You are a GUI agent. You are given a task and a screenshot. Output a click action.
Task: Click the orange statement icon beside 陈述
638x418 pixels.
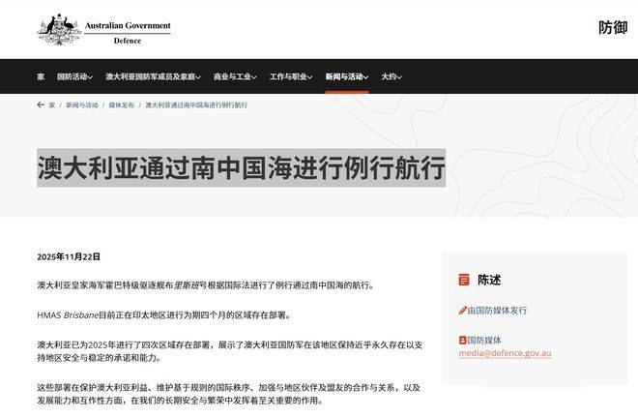[464, 280]
